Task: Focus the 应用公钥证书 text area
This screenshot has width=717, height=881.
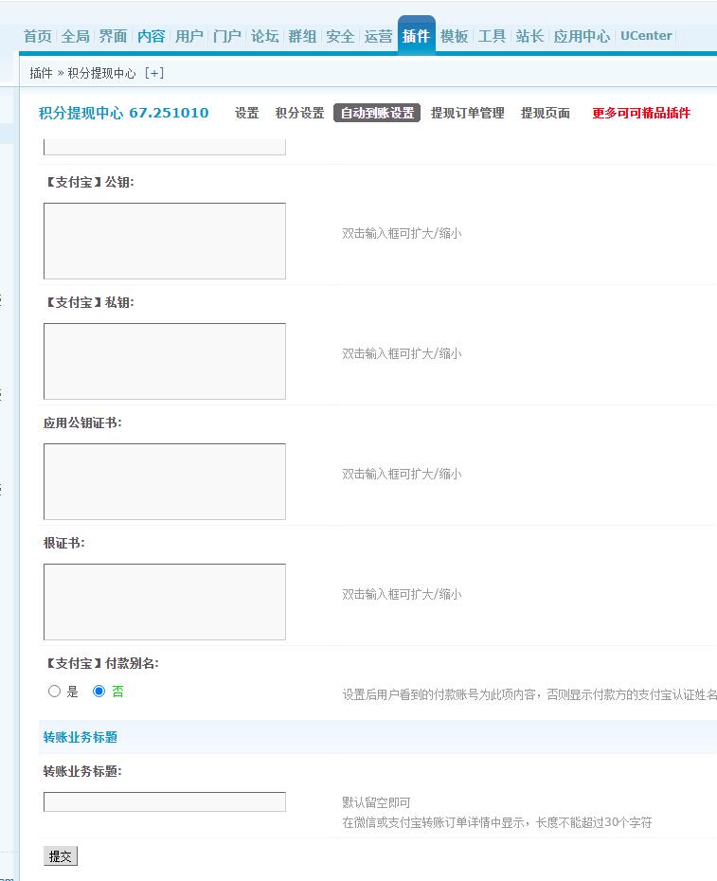Action: (x=164, y=481)
